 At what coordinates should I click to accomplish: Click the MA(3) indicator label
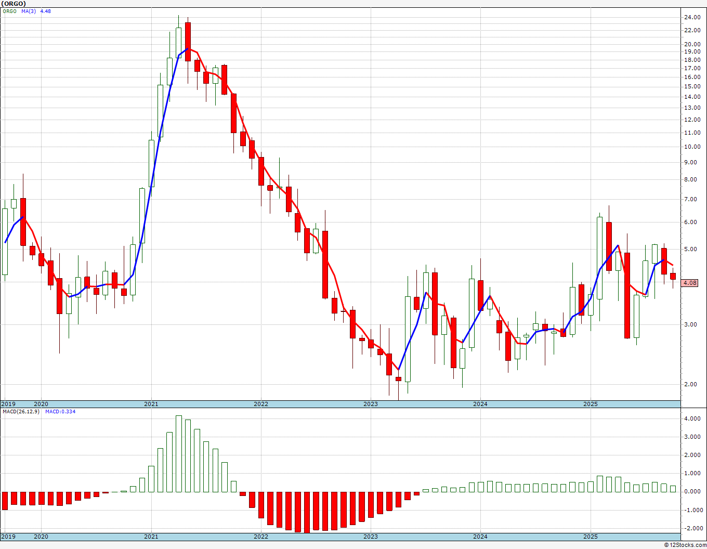tap(29, 11)
